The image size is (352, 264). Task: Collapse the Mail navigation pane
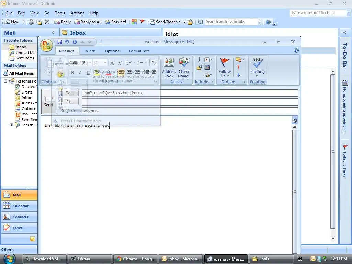click(x=54, y=33)
